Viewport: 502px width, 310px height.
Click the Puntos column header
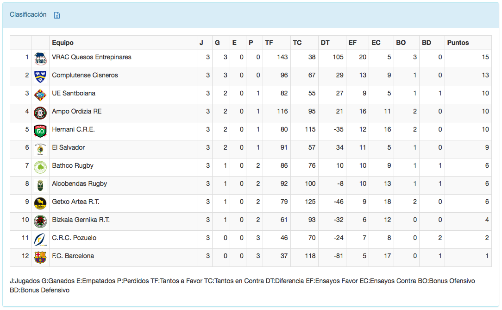(458, 43)
